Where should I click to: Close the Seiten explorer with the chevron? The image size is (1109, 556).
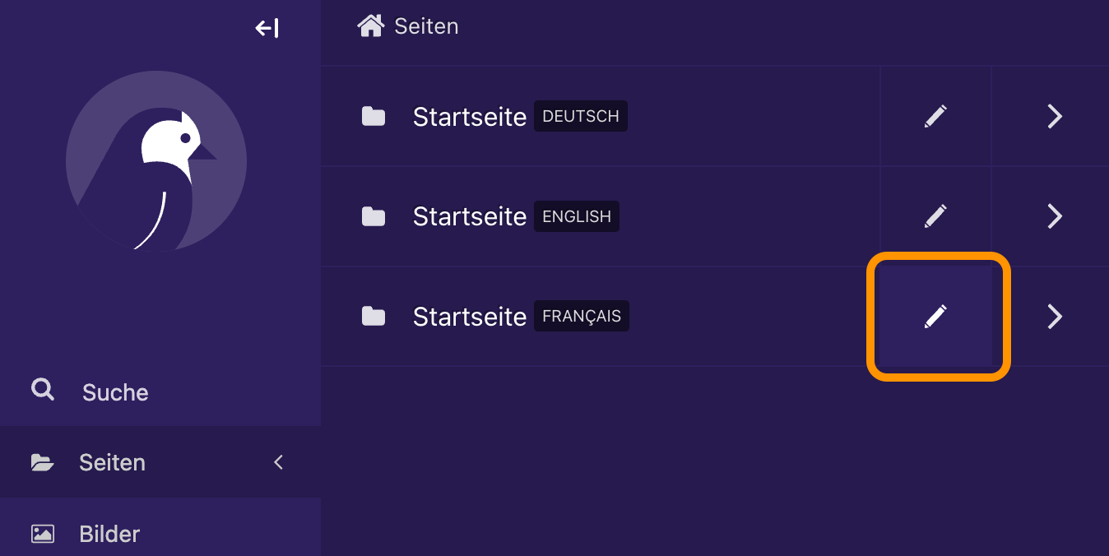click(278, 462)
